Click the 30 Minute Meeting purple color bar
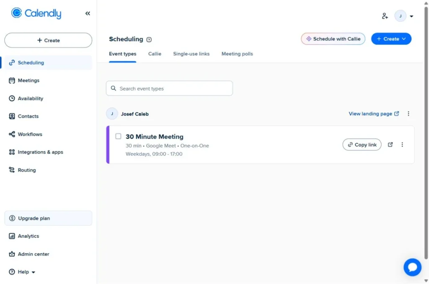Viewport: 429px width, 284px height. [x=108, y=145]
